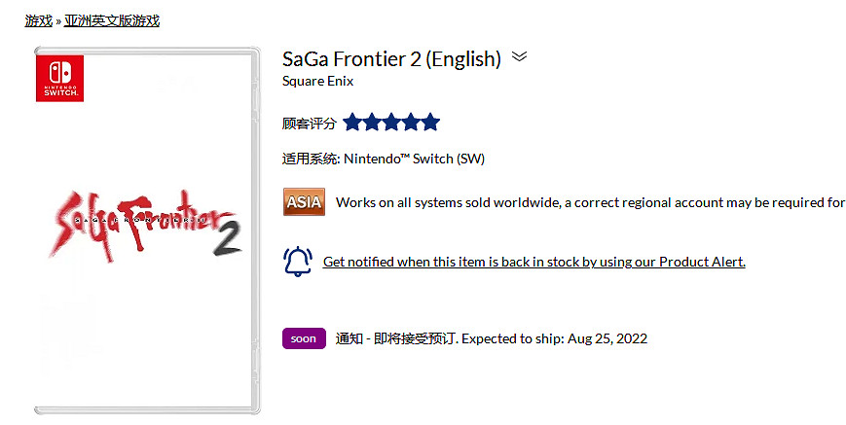Open the 'Get notified when back in stock' link
Viewport: 846px width, 425px height.
click(533, 262)
